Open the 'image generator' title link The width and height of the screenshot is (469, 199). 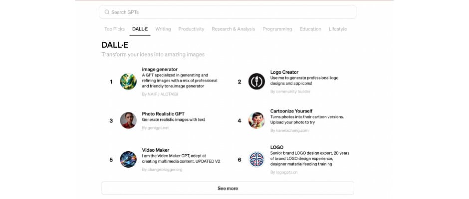[160, 69]
